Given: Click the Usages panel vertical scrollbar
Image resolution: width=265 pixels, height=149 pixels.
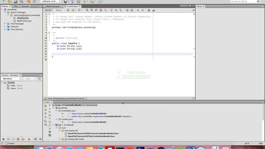Looking at the screenshot, I should [x=263, y=112].
